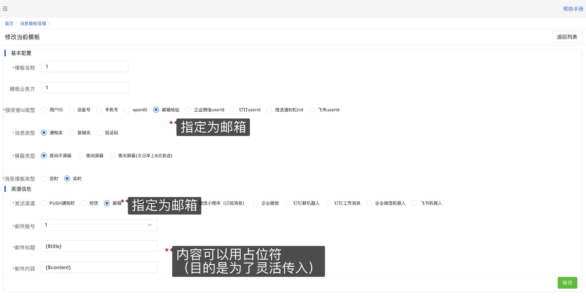Choose 验证码 message type
Screen dimensions: 586x296
[x=99, y=133]
